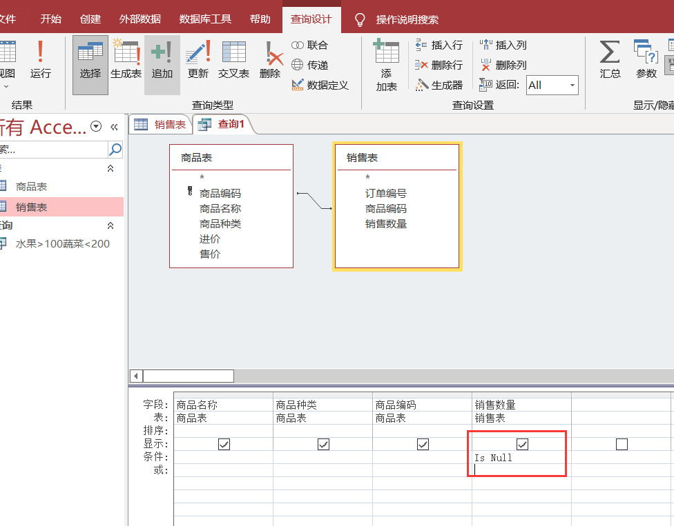Screen dimensions: 674x526
Task: Click the navigation pane search field
Action: pos(53,150)
